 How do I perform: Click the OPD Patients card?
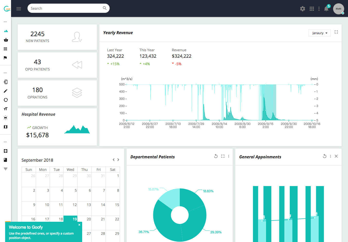pyautogui.click(x=57, y=65)
